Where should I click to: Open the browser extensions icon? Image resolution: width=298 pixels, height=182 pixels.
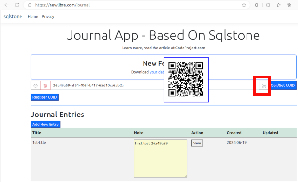click(257, 5)
